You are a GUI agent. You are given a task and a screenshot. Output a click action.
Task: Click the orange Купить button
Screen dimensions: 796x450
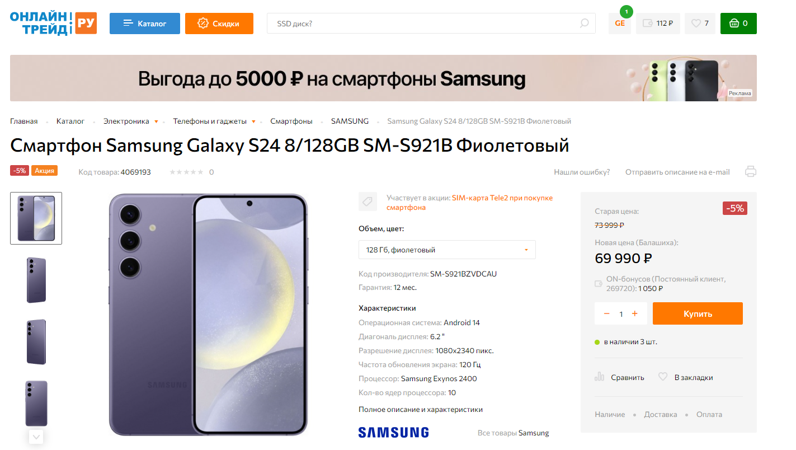698,313
